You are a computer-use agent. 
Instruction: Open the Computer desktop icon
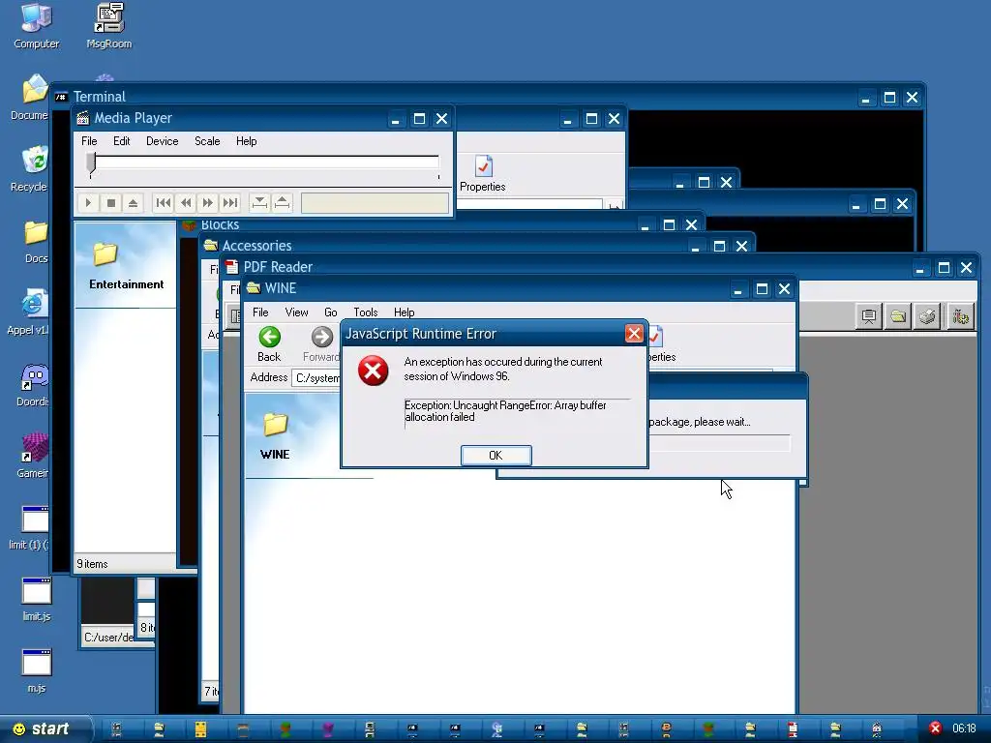pyautogui.click(x=37, y=26)
